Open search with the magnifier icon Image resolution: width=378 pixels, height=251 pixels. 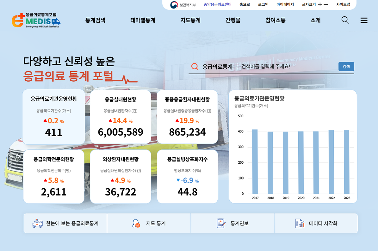click(x=345, y=20)
